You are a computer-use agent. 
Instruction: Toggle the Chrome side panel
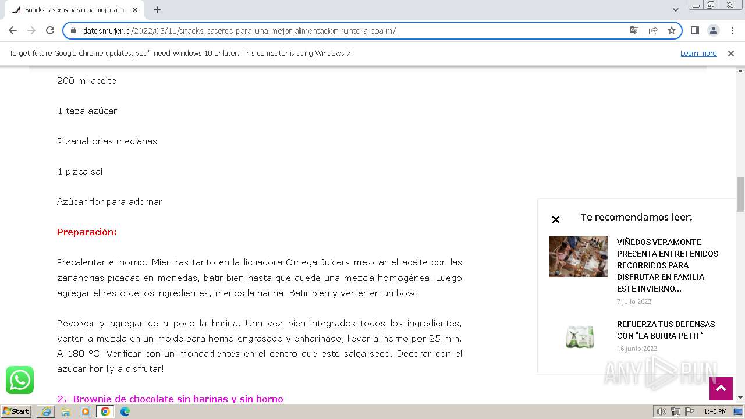point(694,30)
